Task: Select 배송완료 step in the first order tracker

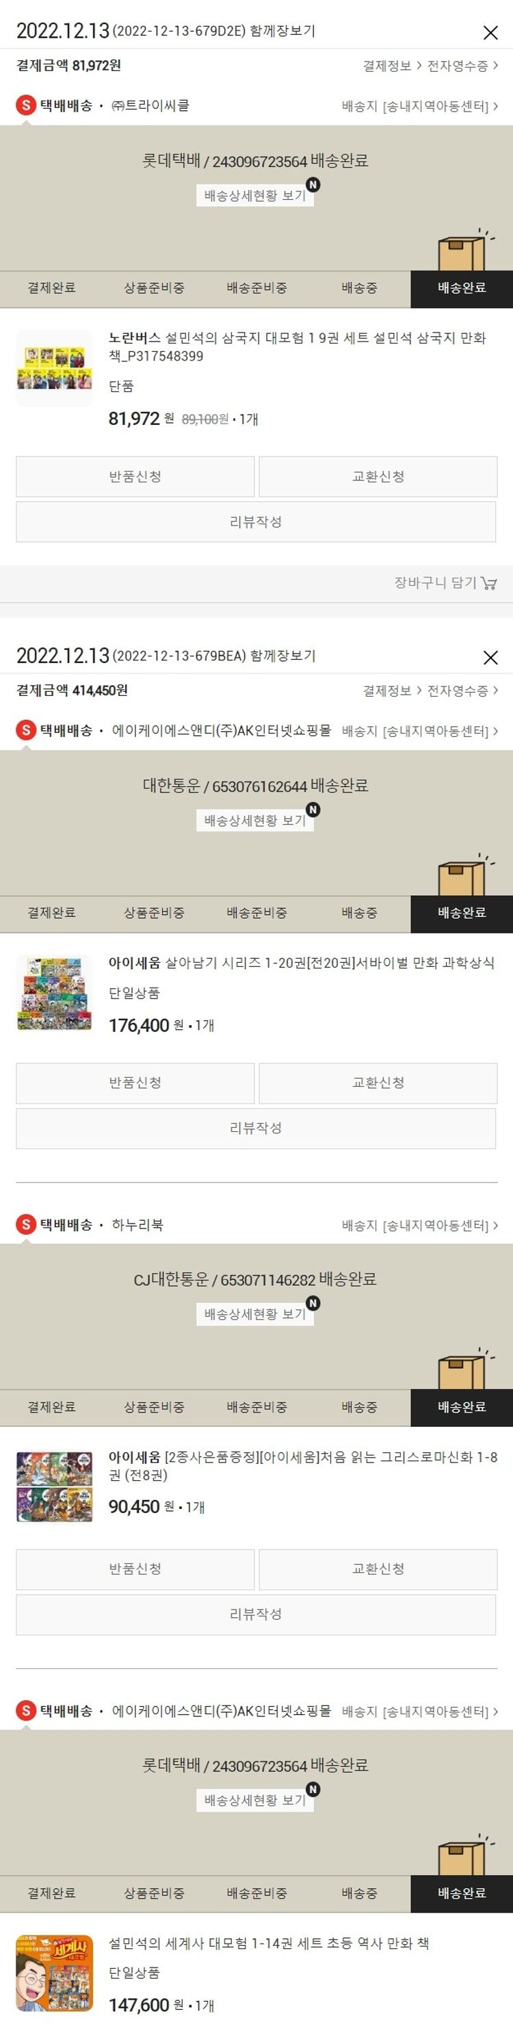Action: (462, 289)
